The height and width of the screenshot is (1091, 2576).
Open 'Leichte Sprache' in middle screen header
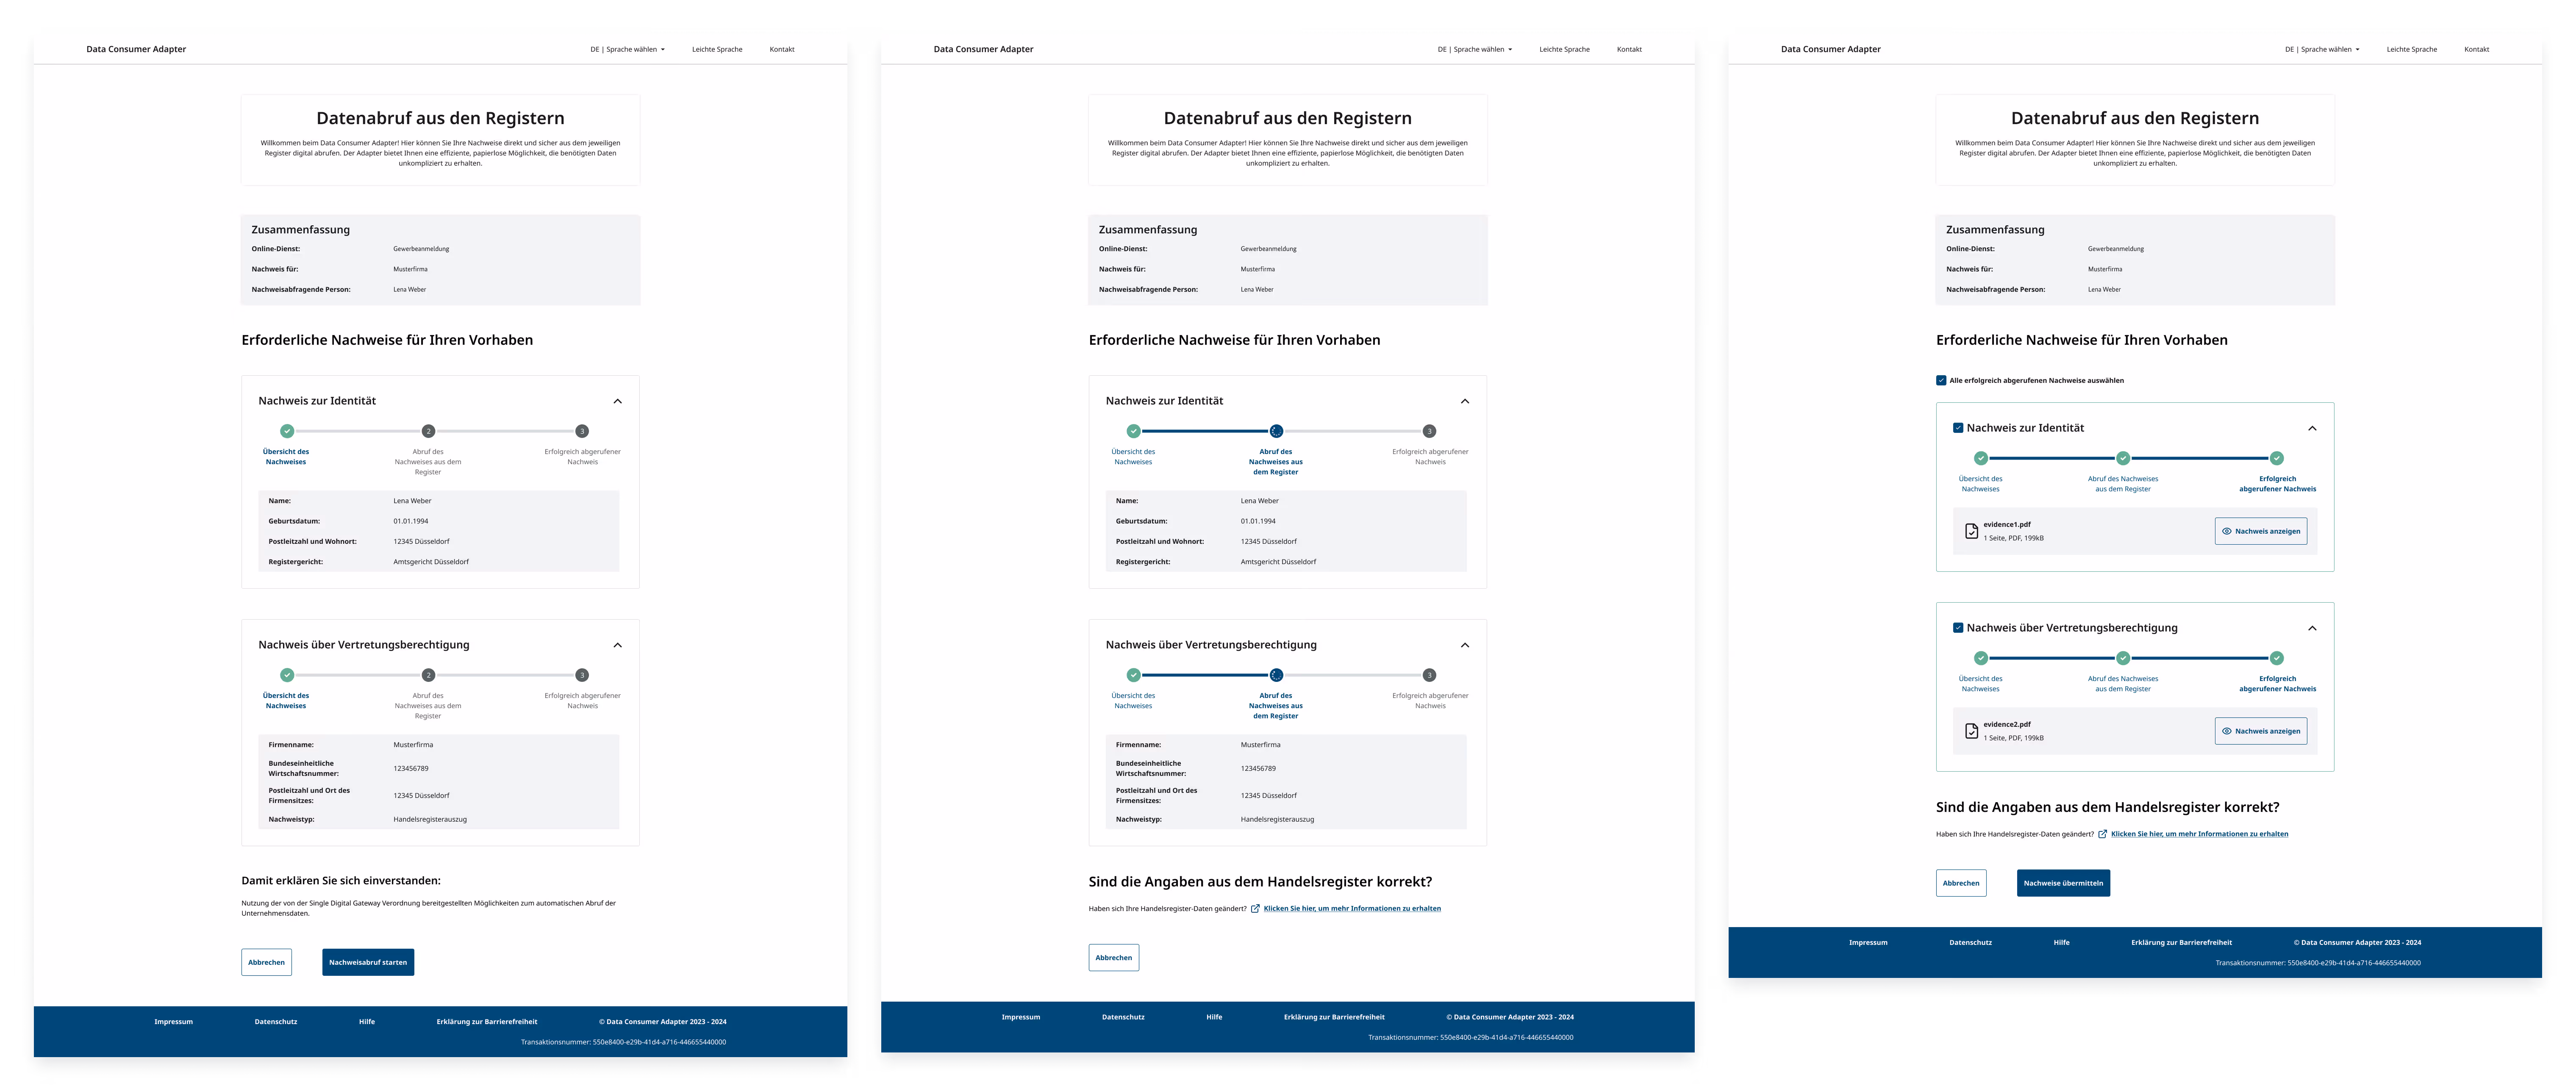click(1564, 49)
